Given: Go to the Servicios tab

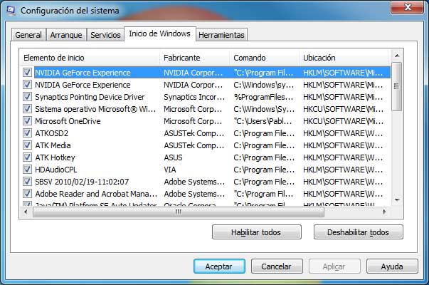Looking at the screenshot, I should point(105,35).
